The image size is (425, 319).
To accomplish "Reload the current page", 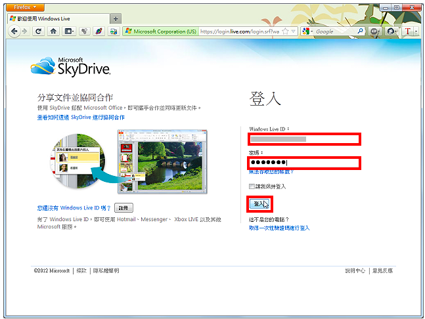I will click(39, 32).
